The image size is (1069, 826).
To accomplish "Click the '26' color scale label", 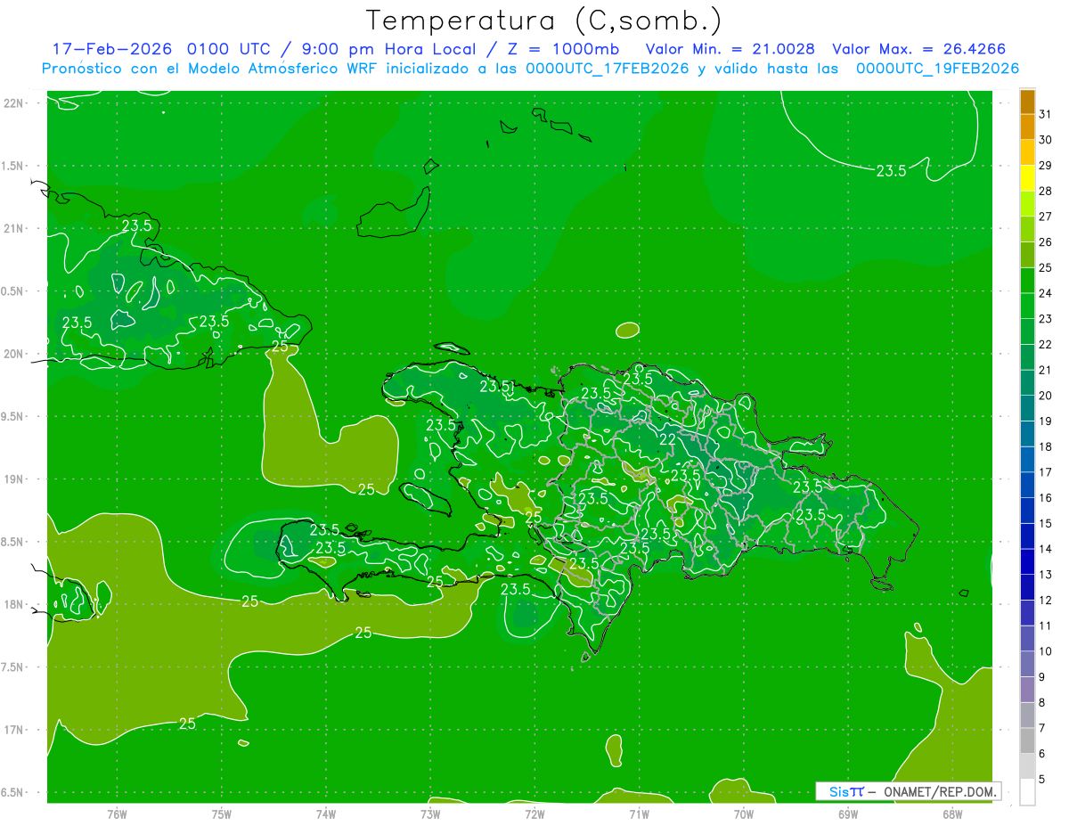I will click(1046, 241).
